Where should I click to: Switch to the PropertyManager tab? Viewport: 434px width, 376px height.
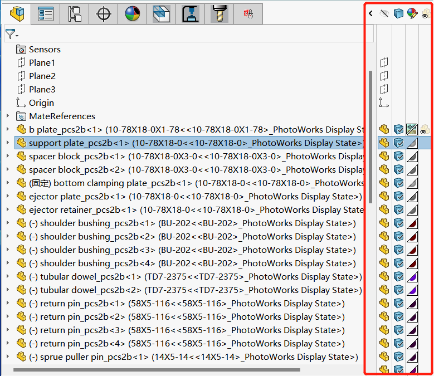45,14
